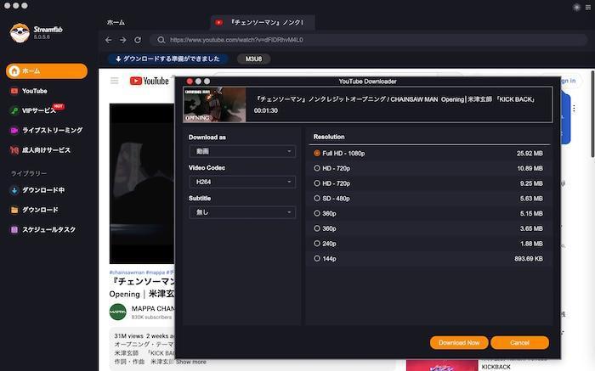Click the Download Now button

(x=459, y=343)
